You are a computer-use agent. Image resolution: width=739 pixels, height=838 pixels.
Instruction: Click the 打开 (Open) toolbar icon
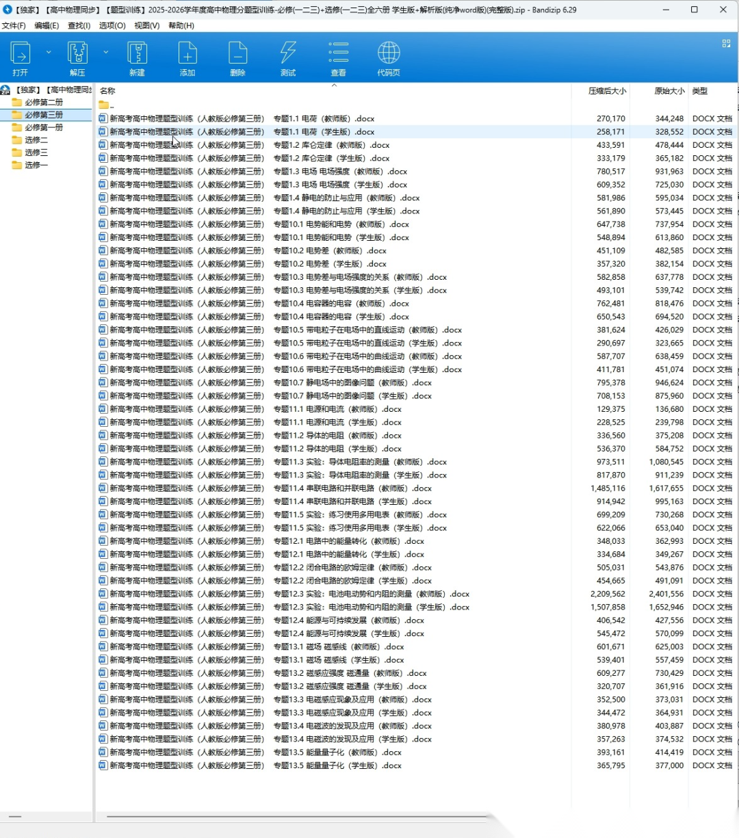21,53
